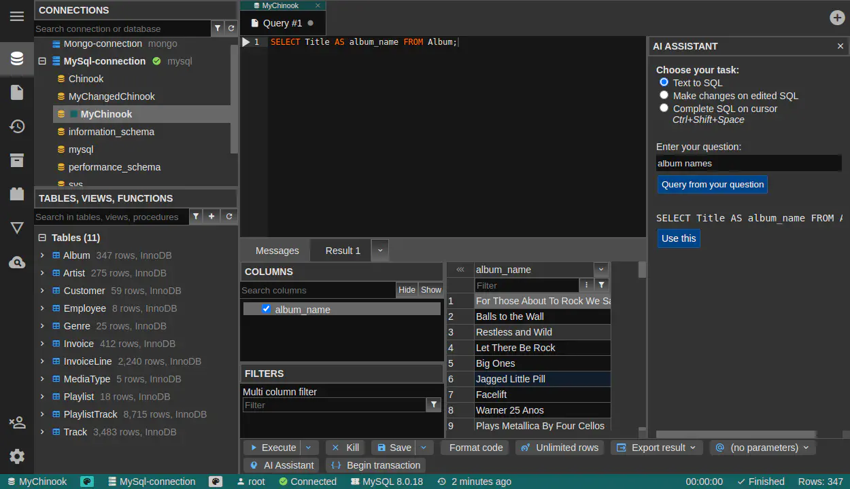Collapse MySql-connection tree node
The image size is (850, 489).
tap(42, 61)
